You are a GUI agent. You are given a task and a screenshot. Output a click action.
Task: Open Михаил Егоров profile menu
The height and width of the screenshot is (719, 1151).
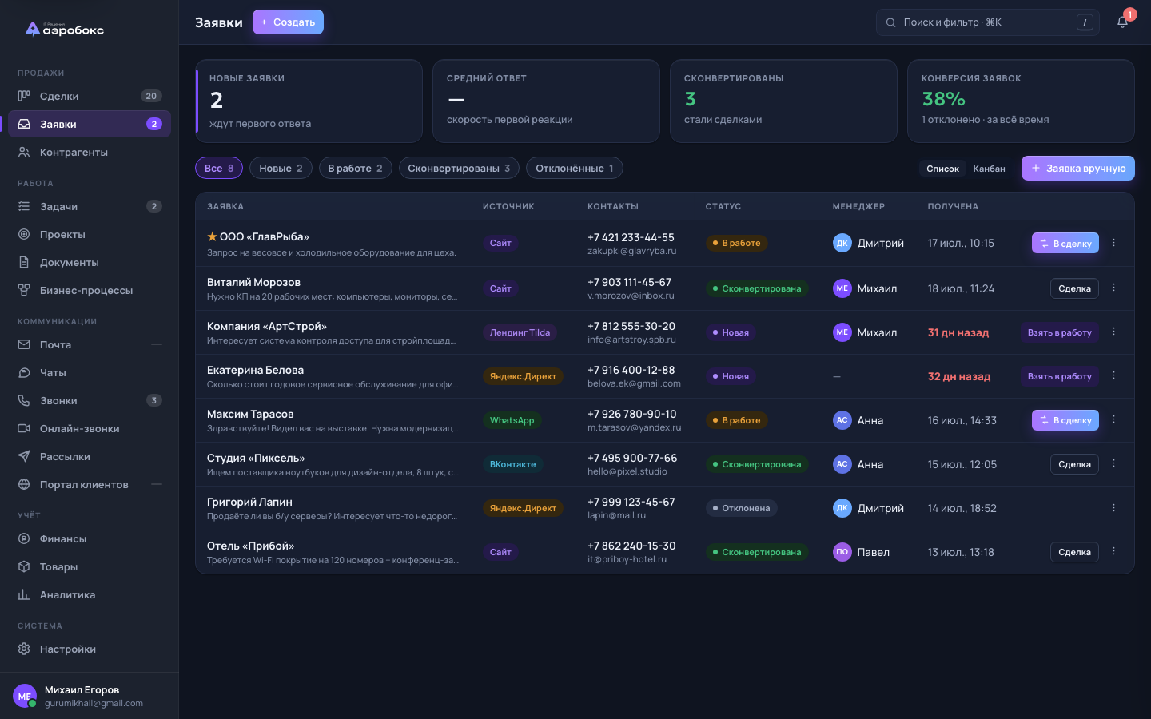[x=89, y=696]
